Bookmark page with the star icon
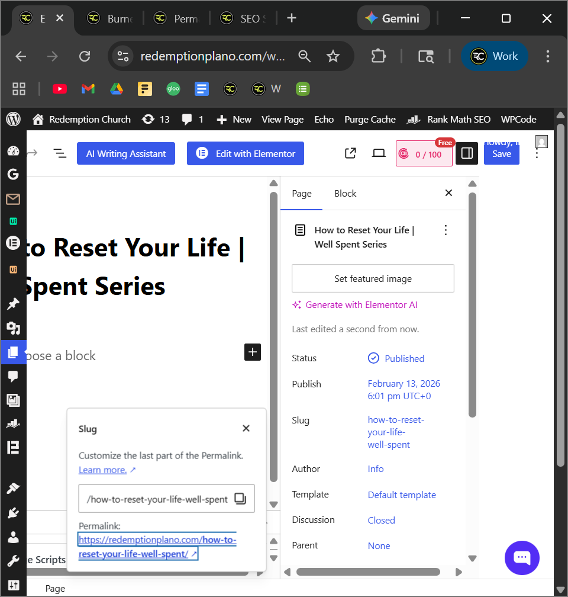 333,56
